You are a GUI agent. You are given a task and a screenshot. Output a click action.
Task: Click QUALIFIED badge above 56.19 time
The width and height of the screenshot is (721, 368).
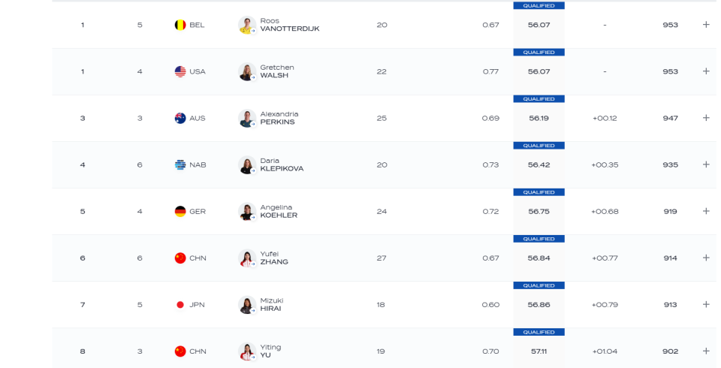[x=539, y=99]
